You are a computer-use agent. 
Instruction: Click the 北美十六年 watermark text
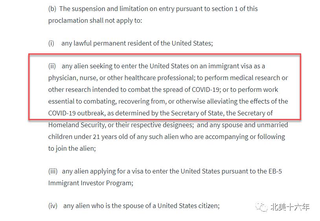[290, 207]
